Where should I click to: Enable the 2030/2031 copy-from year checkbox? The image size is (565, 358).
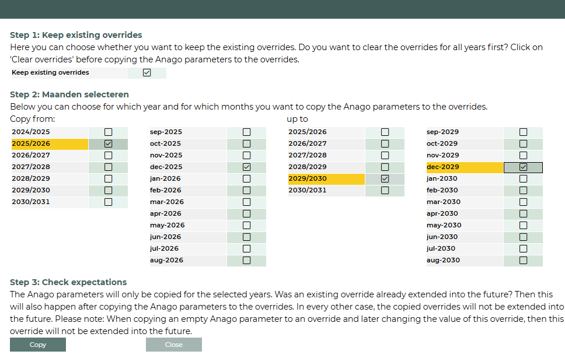pyautogui.click(x=108, y=202)
